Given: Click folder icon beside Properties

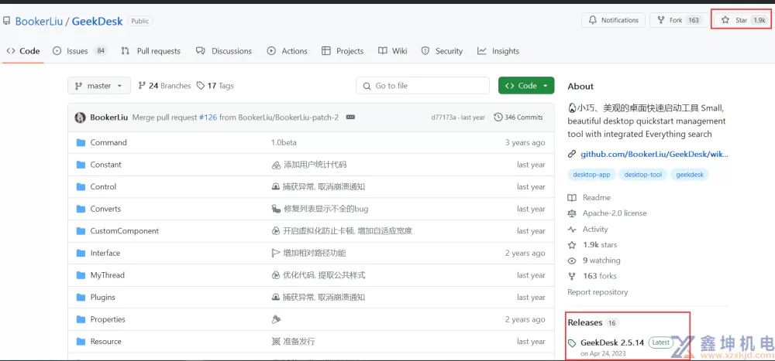Looking at the screenshot, I should pos(81,319).
